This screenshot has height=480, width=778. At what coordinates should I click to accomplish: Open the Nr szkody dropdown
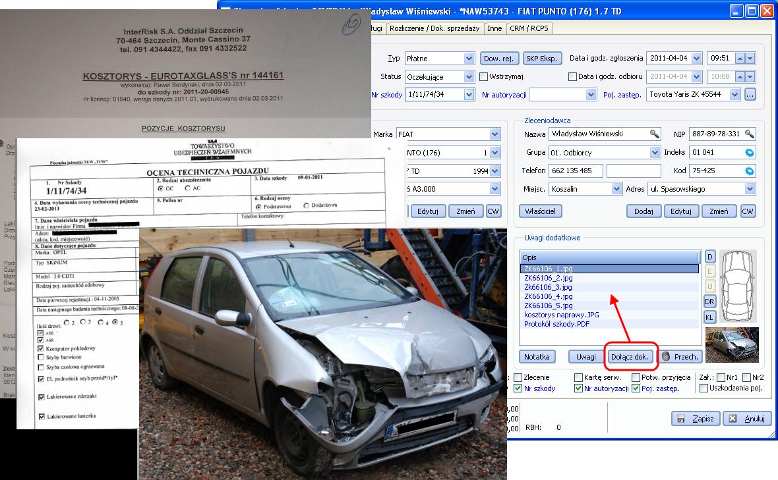(x=469, y=94)
